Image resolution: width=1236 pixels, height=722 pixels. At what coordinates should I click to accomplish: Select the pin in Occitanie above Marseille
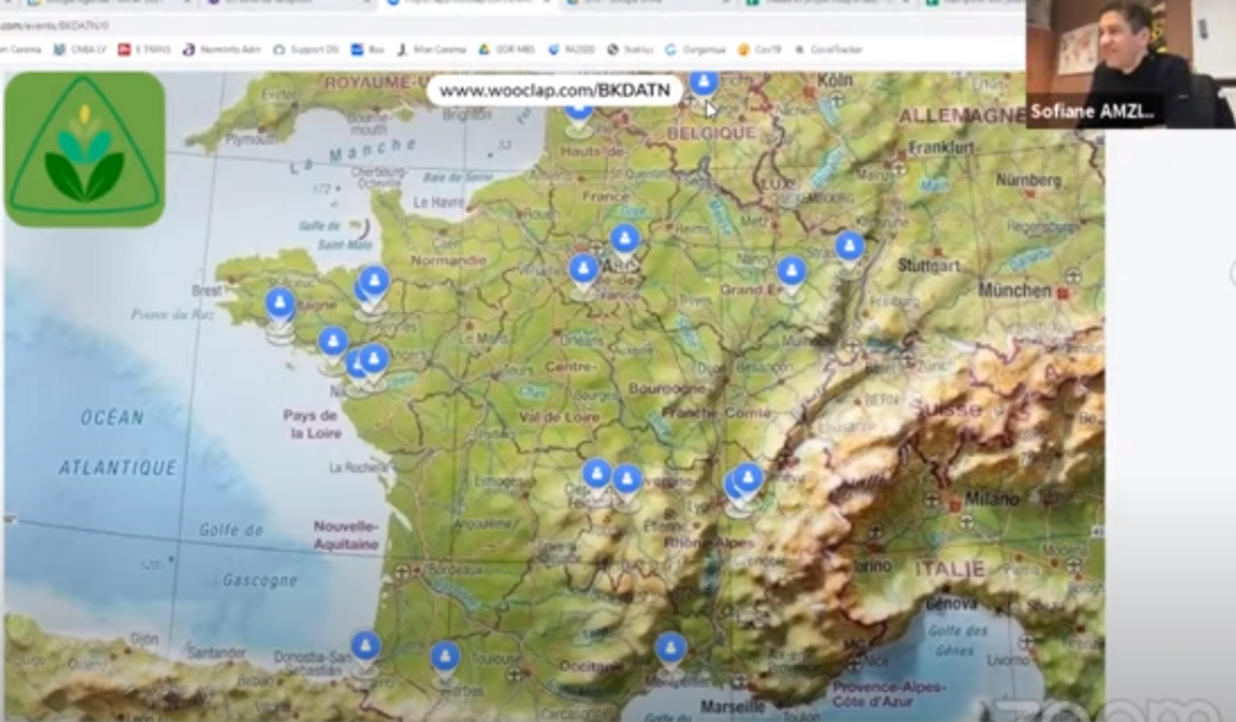[671, 649]
